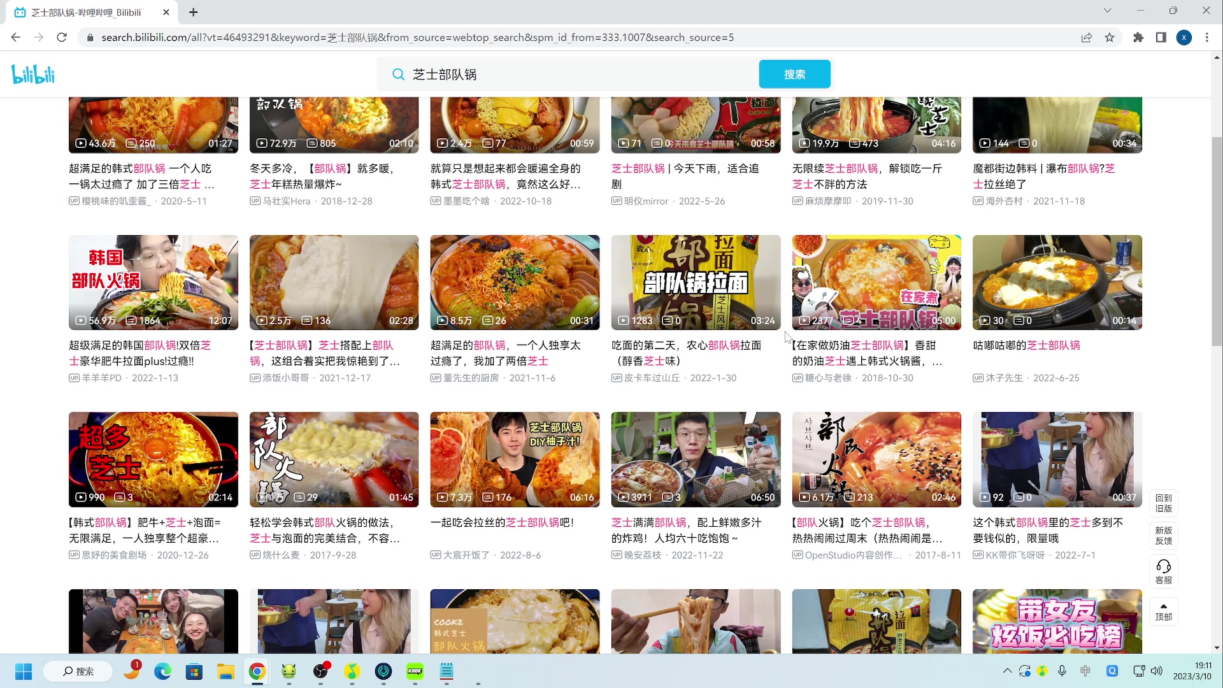Click the Bilibili logo
The image size is (1223, 688).
pyautogui.click(x=33, y=75)
